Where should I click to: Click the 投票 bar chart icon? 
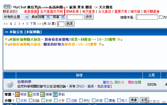pyautogui.click(x=30, y=94)
